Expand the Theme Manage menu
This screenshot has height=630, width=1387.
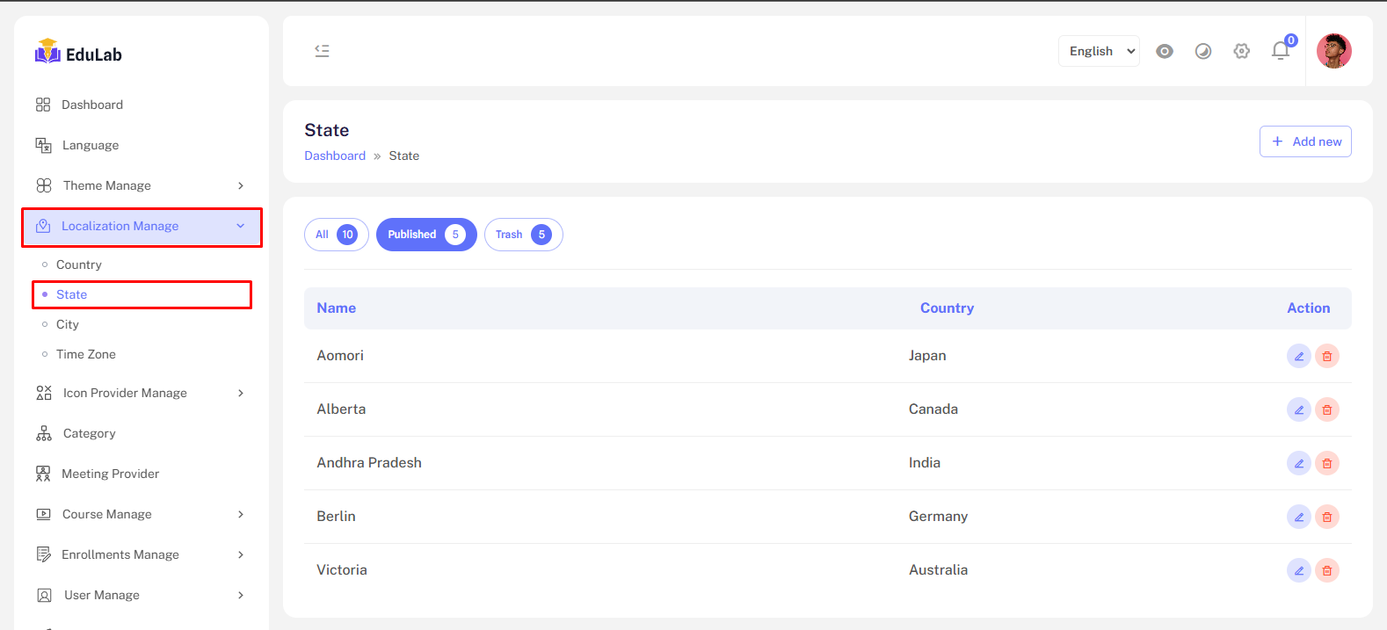point(141,185)
